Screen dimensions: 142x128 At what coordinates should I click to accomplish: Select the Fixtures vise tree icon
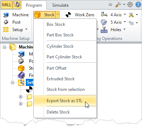[x=21, y=75]
